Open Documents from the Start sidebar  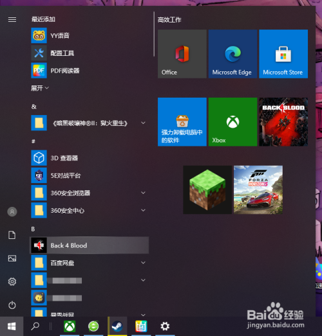pyautogui.click(x=12, y=235)
